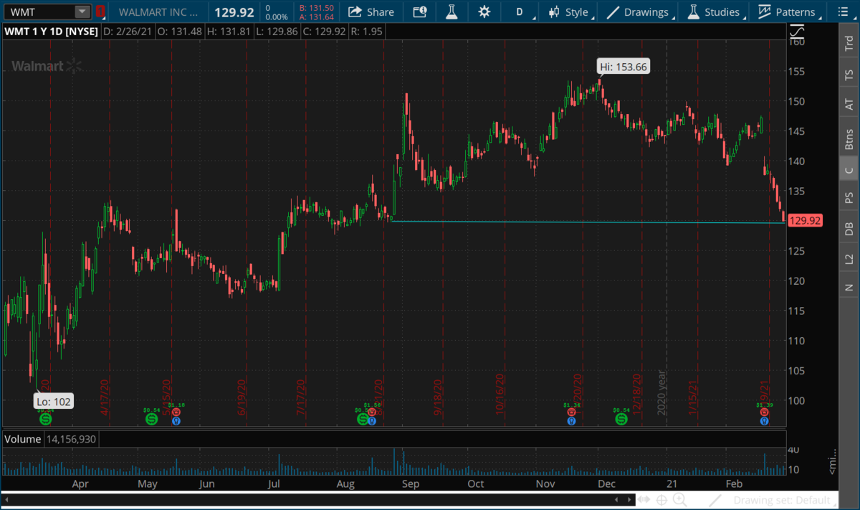Open the flask icon left of the gear
The image size is (860, 510).
click(451, 11)
